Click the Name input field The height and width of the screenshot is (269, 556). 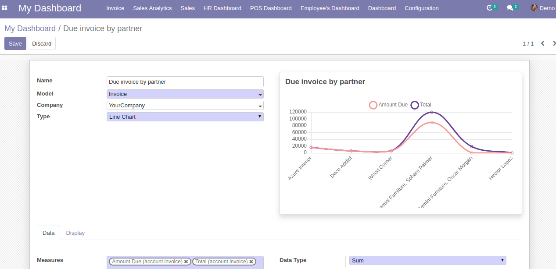(x=185, y=82)
